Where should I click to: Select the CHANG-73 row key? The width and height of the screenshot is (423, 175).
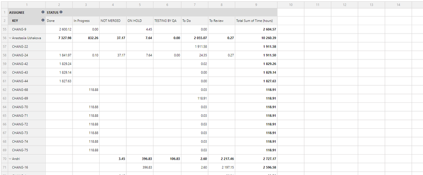point(20,133)
